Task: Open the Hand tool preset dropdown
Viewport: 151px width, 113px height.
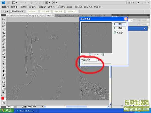Action: click(5, 11)
